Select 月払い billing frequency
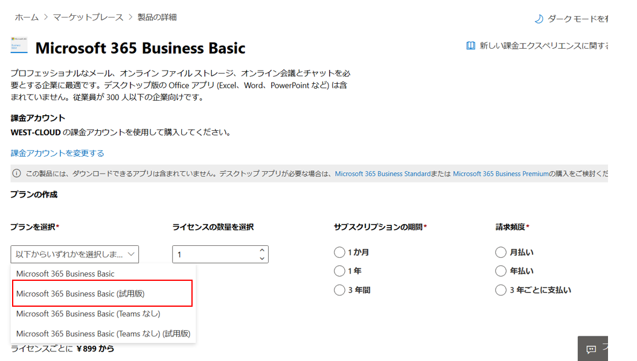Viewport: 637px width, 361px height. point(501,253)
